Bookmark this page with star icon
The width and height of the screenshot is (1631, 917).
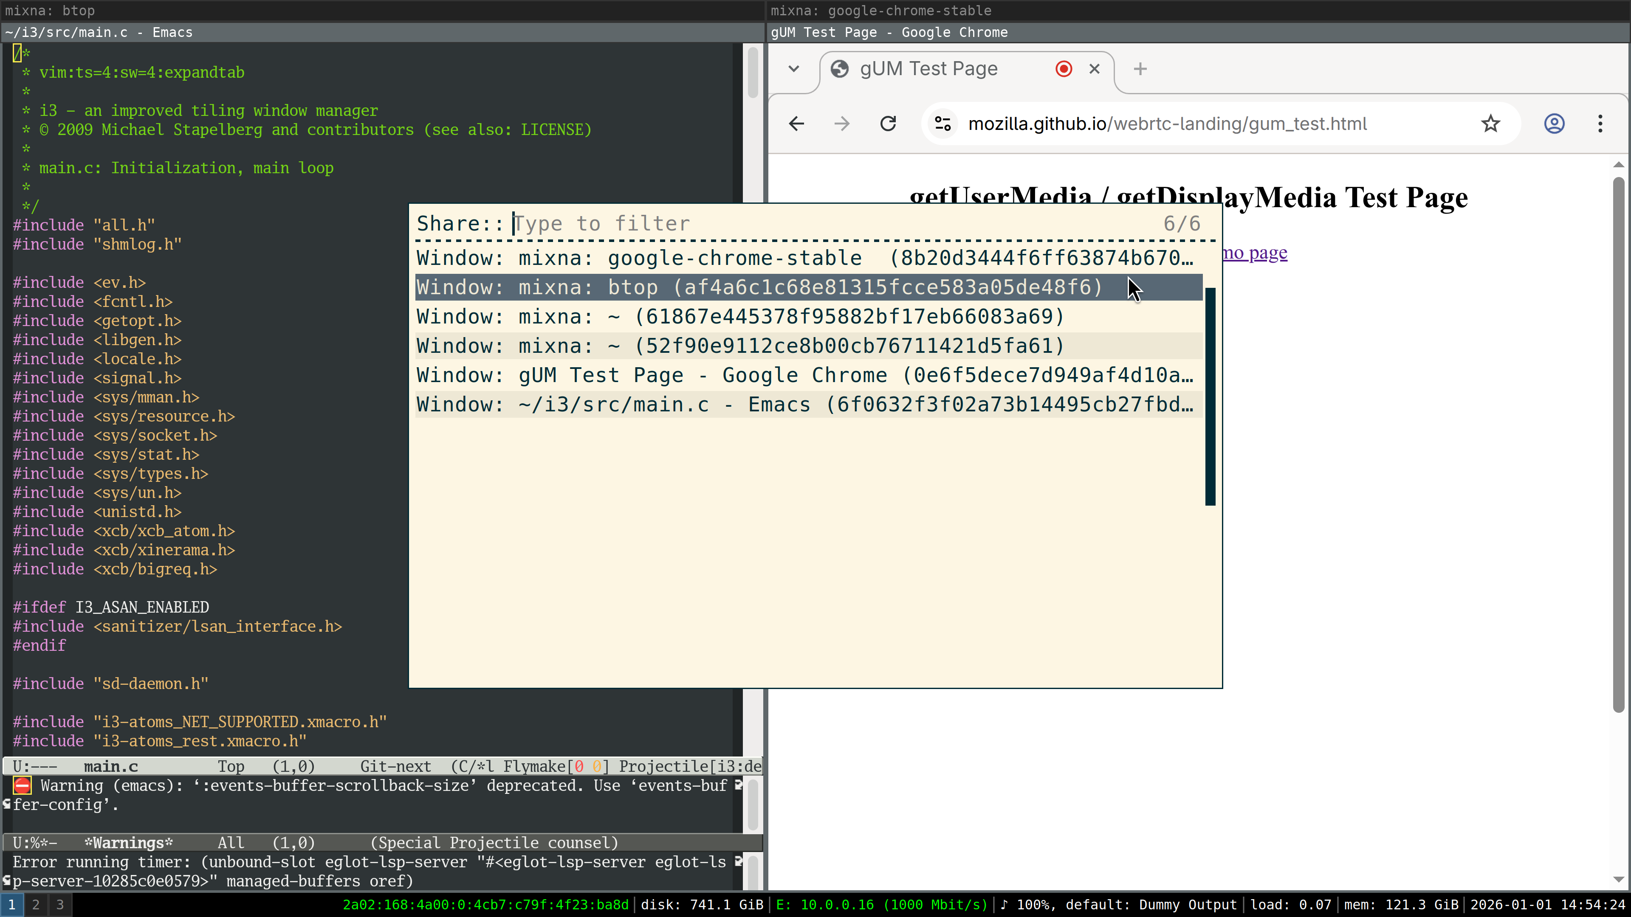point(1490,124)
